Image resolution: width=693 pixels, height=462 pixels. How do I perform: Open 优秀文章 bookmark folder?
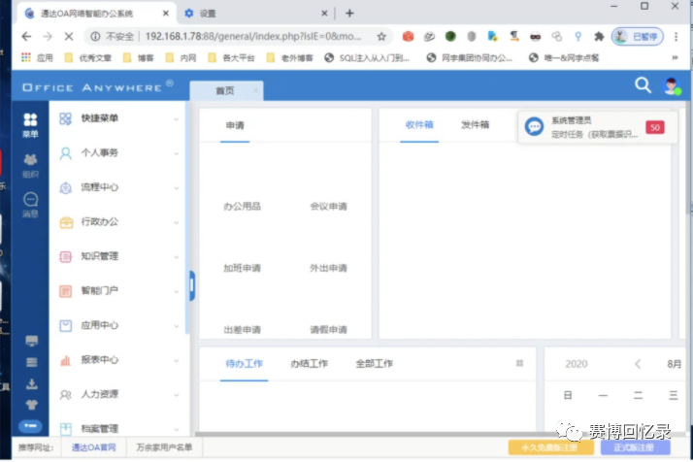tap(88, 58)
